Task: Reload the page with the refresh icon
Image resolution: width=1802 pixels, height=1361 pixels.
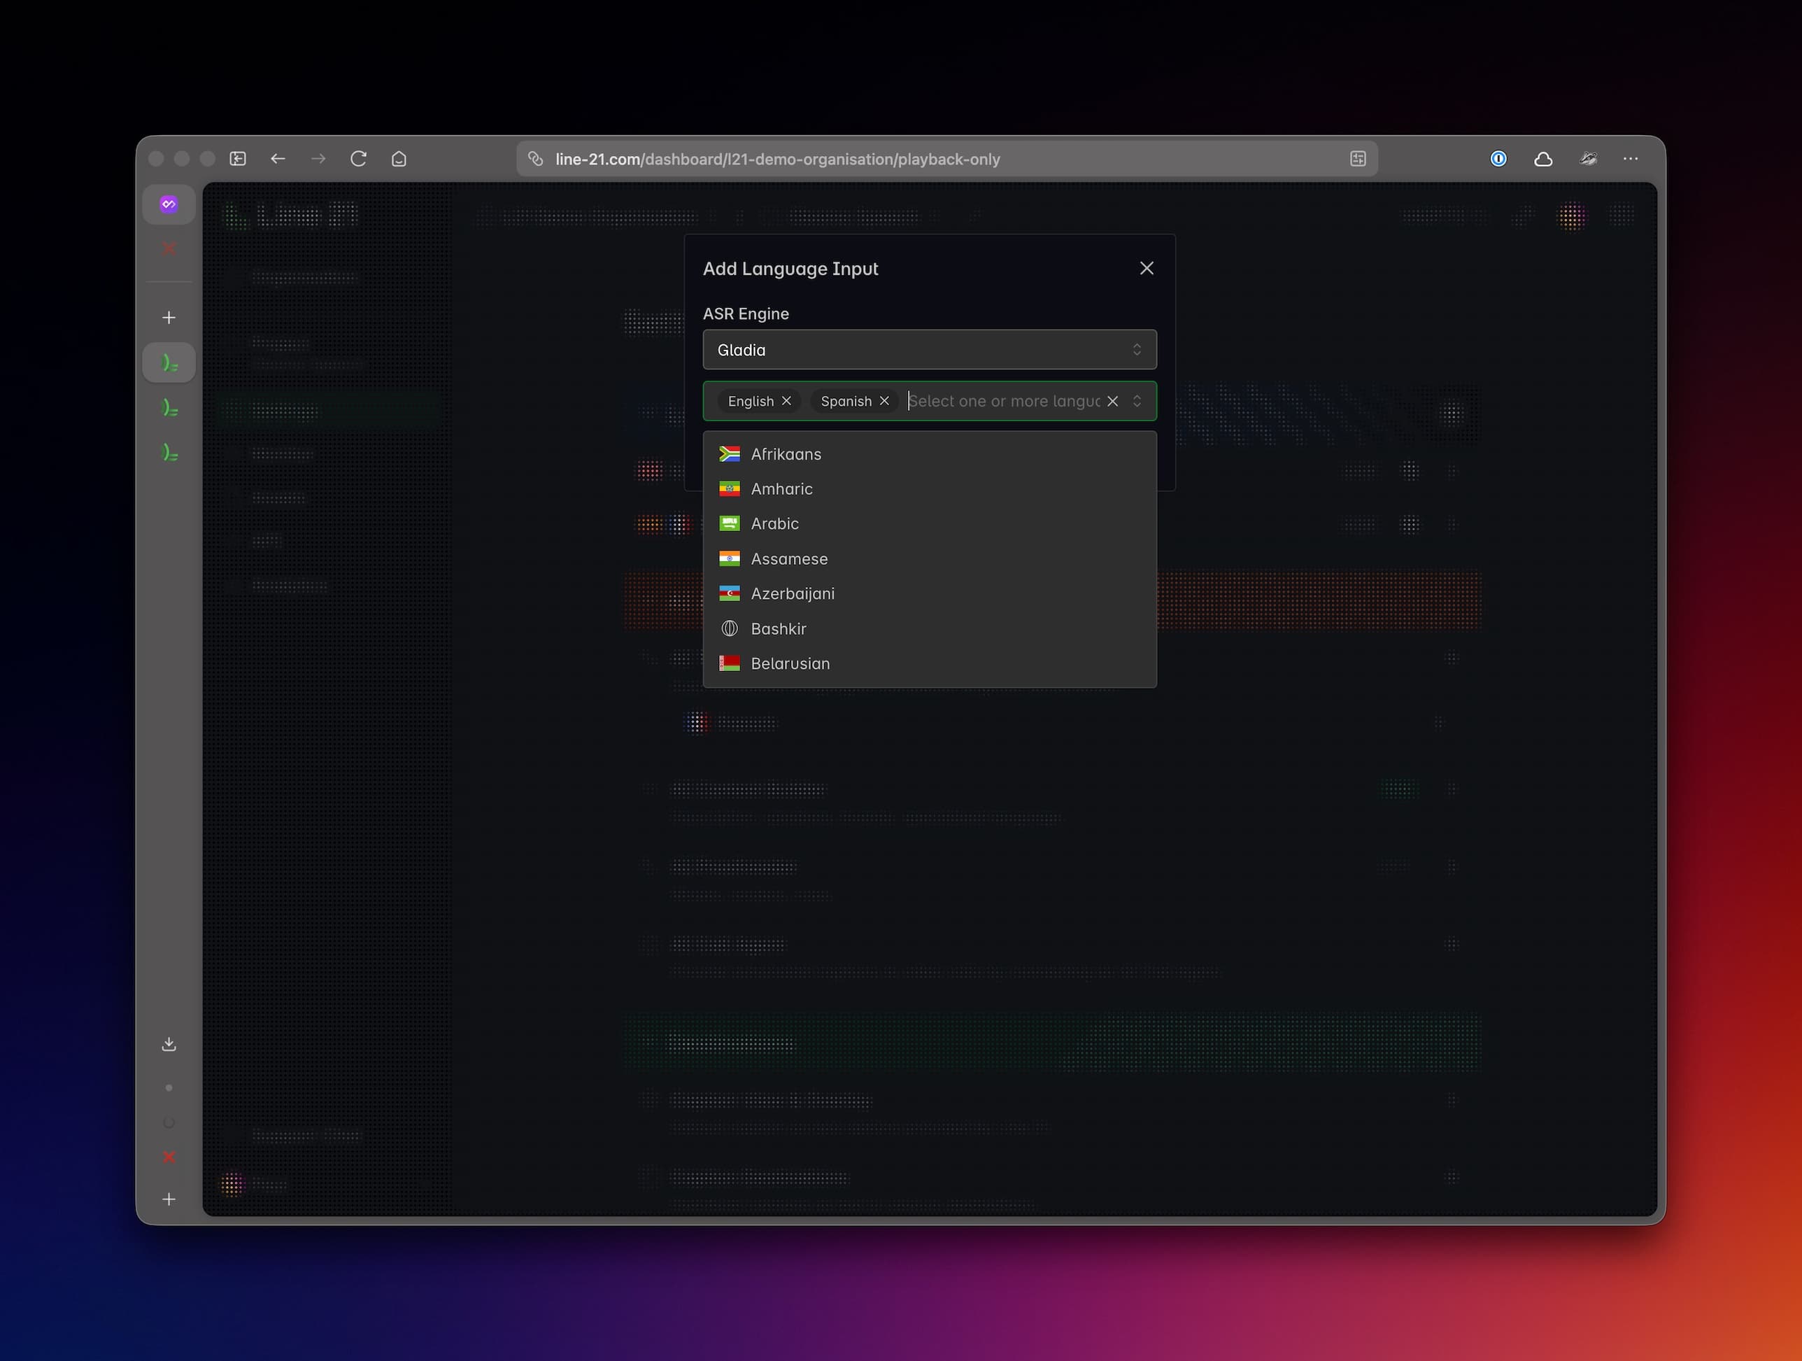Action: pyautogui.click(x=358, y=159)
